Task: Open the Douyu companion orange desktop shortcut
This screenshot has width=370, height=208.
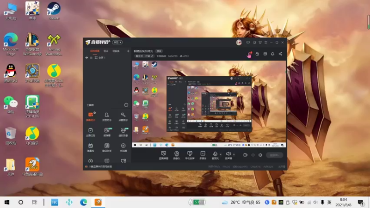Action: (32, 167)
